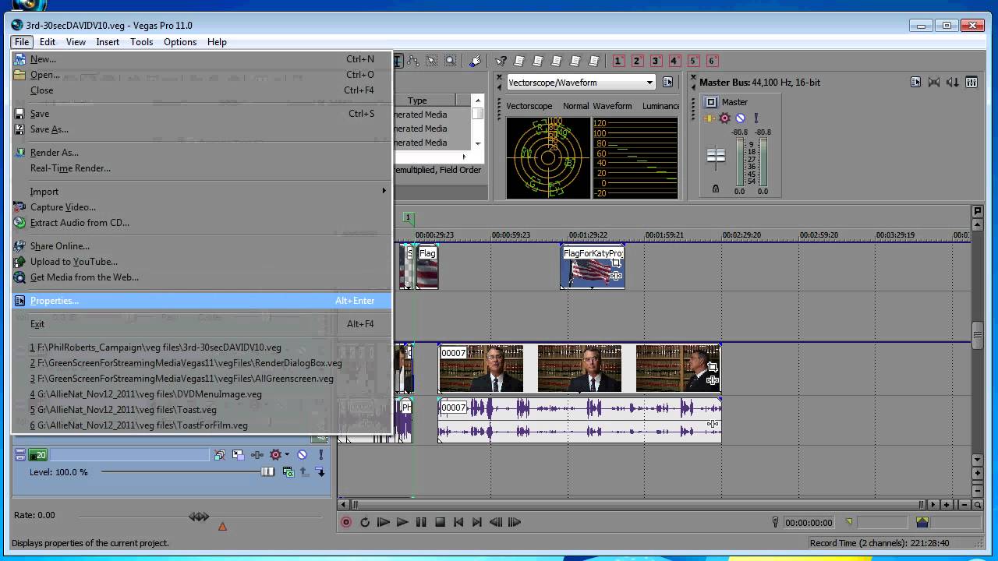Toggle Master bus Solo exclamation icon
The image size is (998, 561).
[756, 118]
